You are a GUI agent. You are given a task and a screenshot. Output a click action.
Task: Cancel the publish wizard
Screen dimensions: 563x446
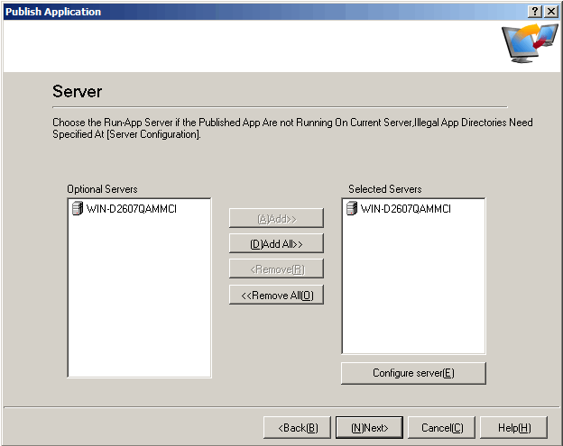point(441,428)
